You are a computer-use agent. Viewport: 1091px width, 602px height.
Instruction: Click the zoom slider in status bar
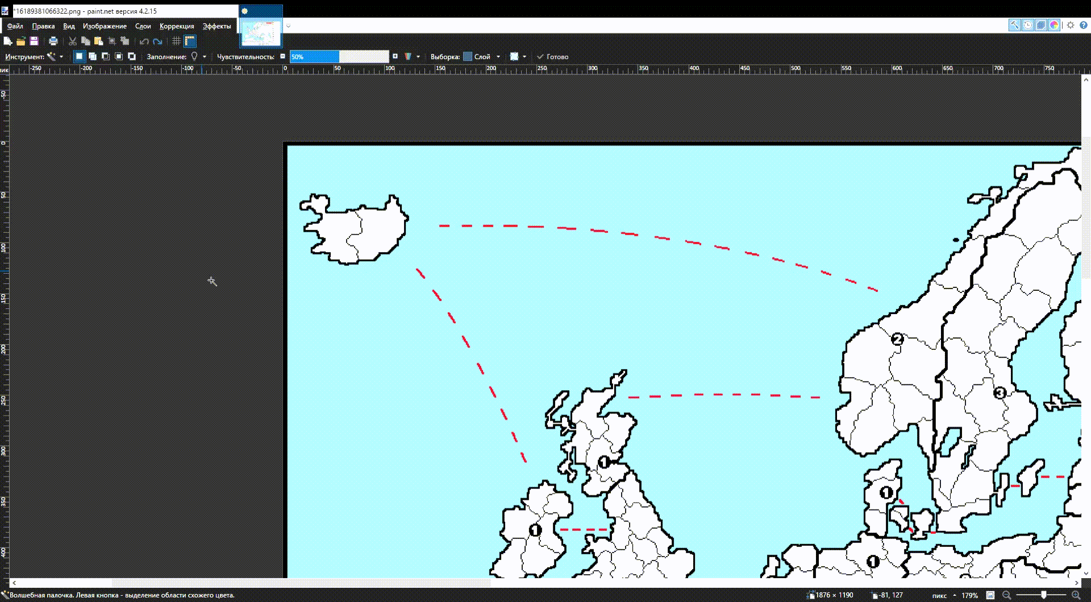pyautogui.click(x=1041, y=595)
